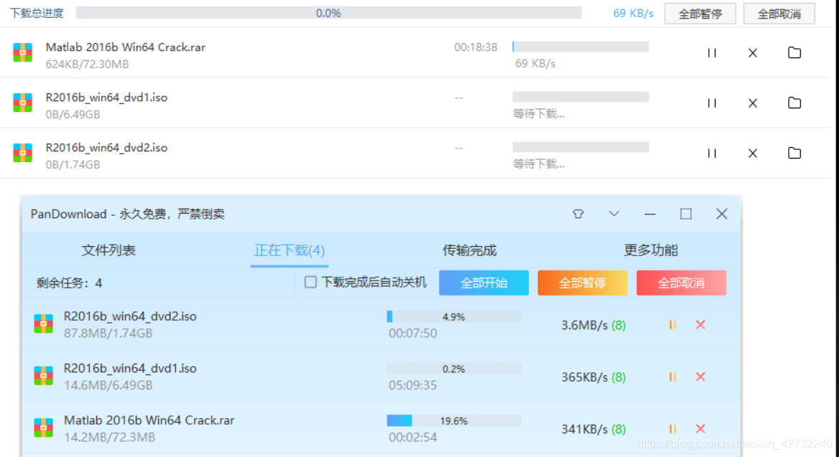839x457 pixels.
Task: Enable 下载完成后自动关机 checkbox
Action: tap(310, 282)
